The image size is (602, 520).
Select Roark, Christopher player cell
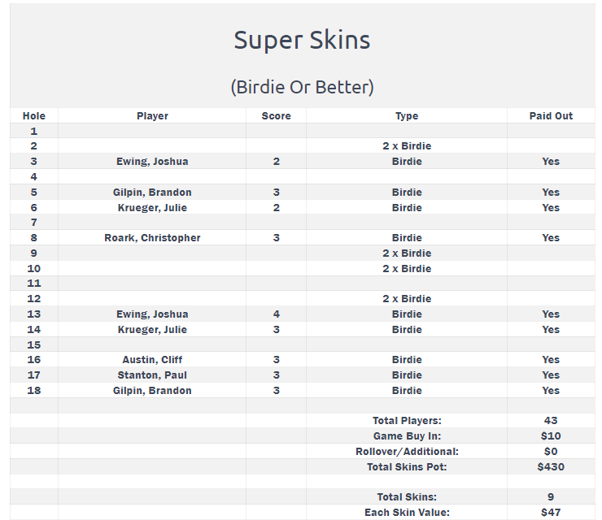(152, 238)
